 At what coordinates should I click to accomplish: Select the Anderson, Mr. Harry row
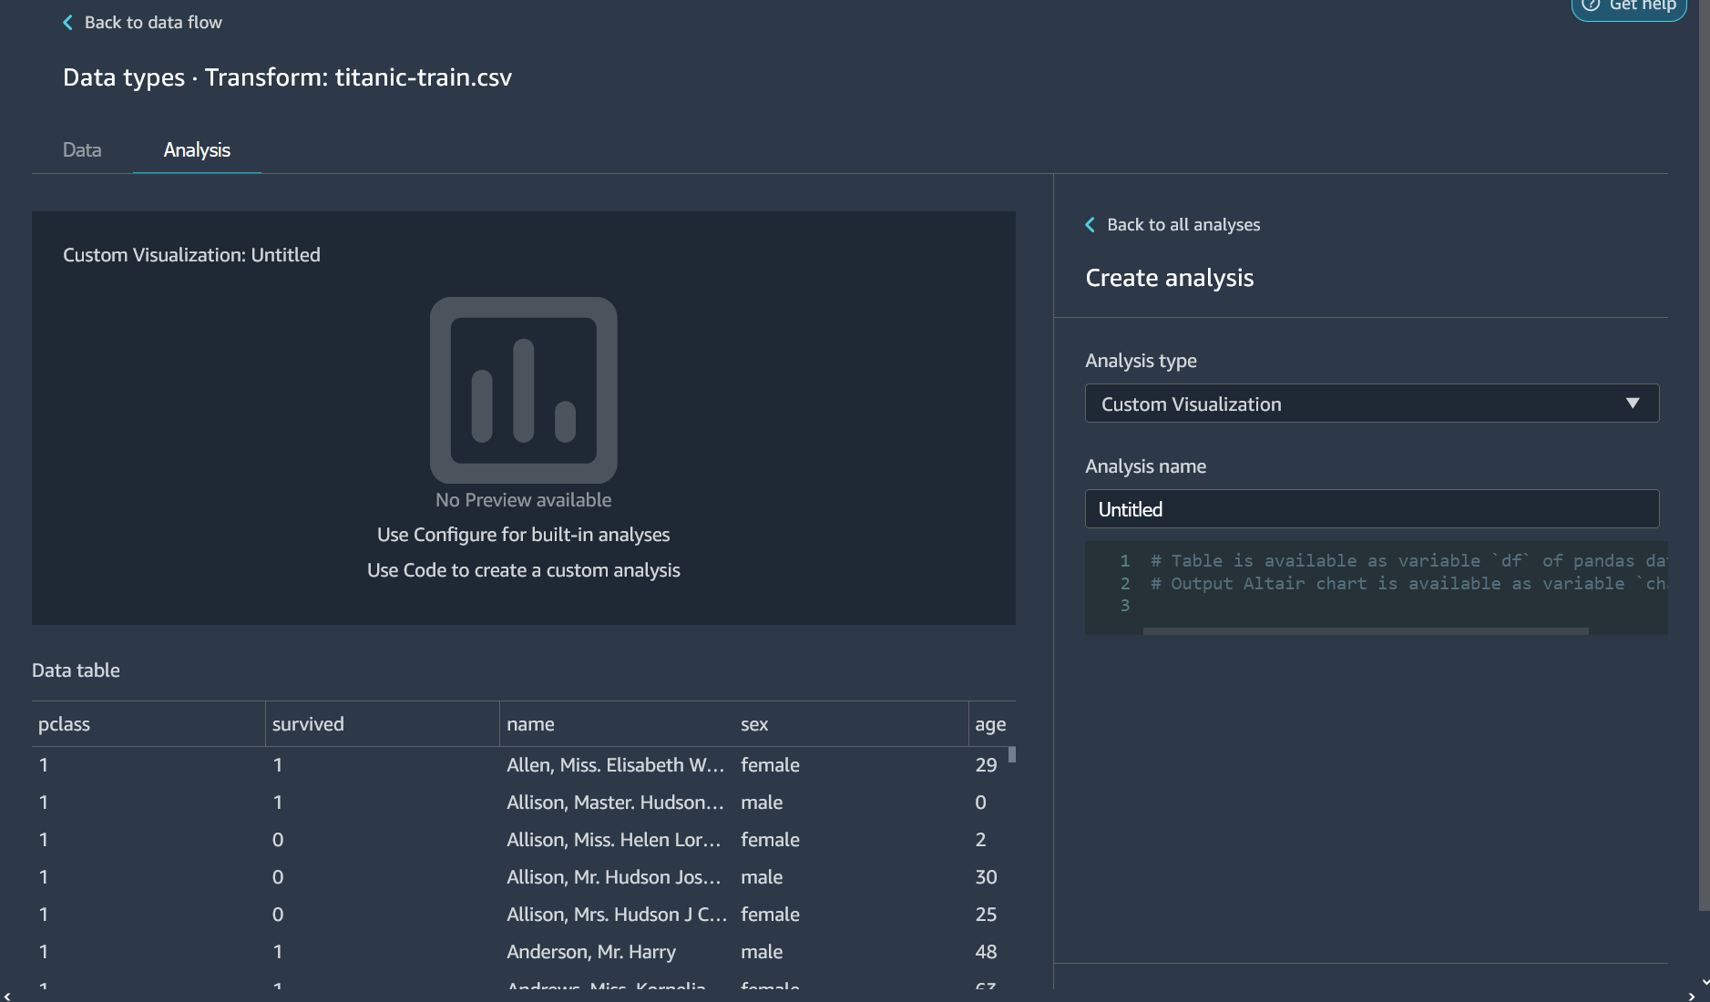(591, 952)
